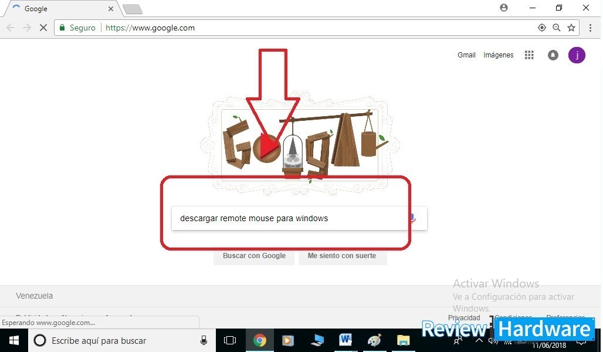Click the taskbar microphone icon
Image resolution: width=603 pixels, height=352 pixels.
[x=204, y=340]
